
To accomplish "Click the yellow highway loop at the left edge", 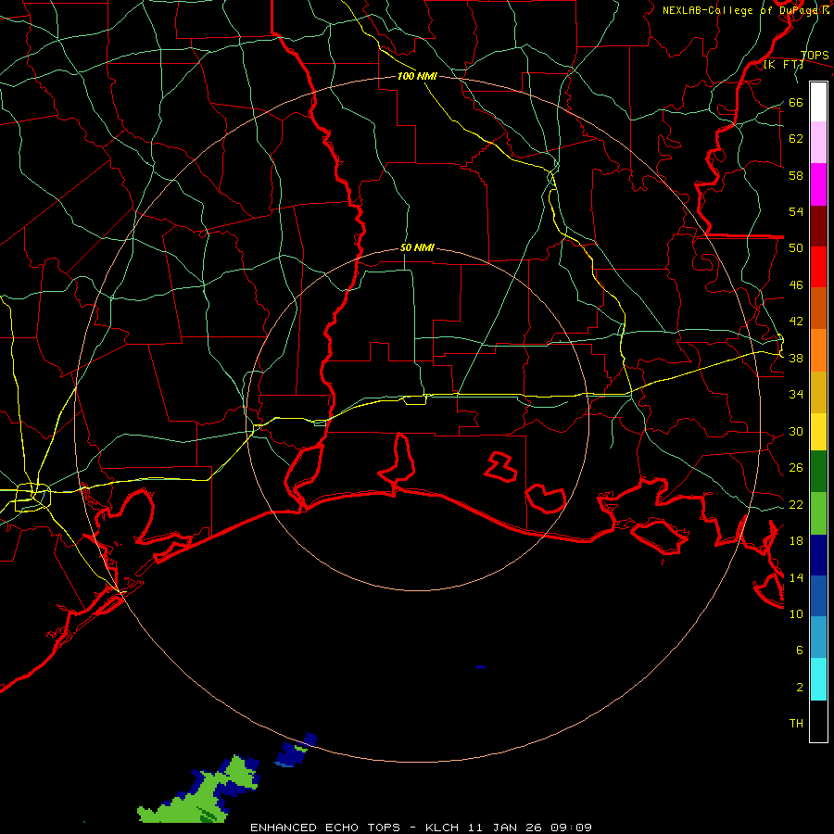I will pos(32,498).
